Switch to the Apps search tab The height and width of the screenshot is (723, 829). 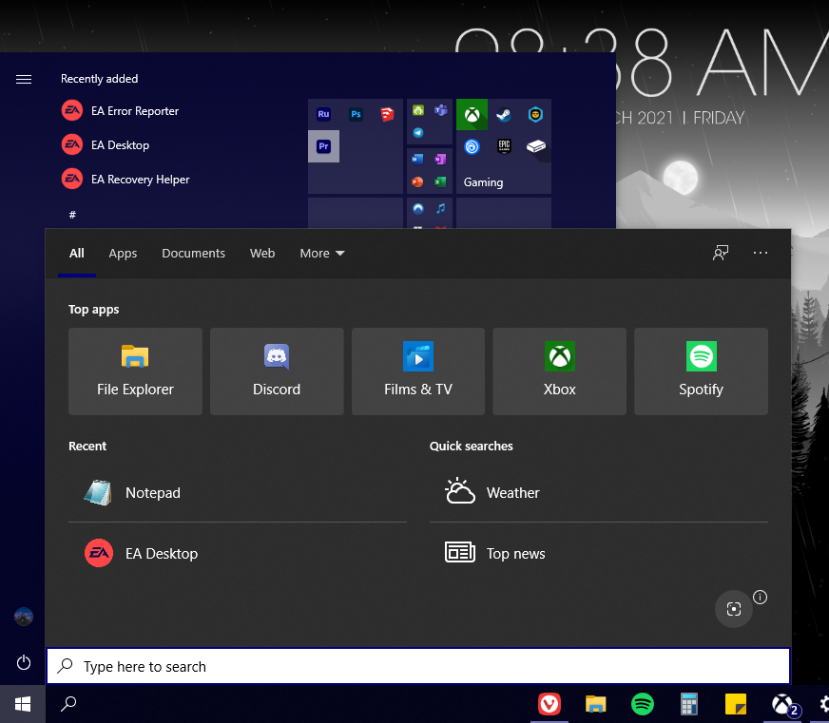pos(123,253)
